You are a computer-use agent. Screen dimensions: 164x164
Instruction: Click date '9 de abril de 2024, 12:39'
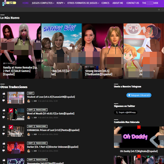pyautogui.click(x=48, y=101)
